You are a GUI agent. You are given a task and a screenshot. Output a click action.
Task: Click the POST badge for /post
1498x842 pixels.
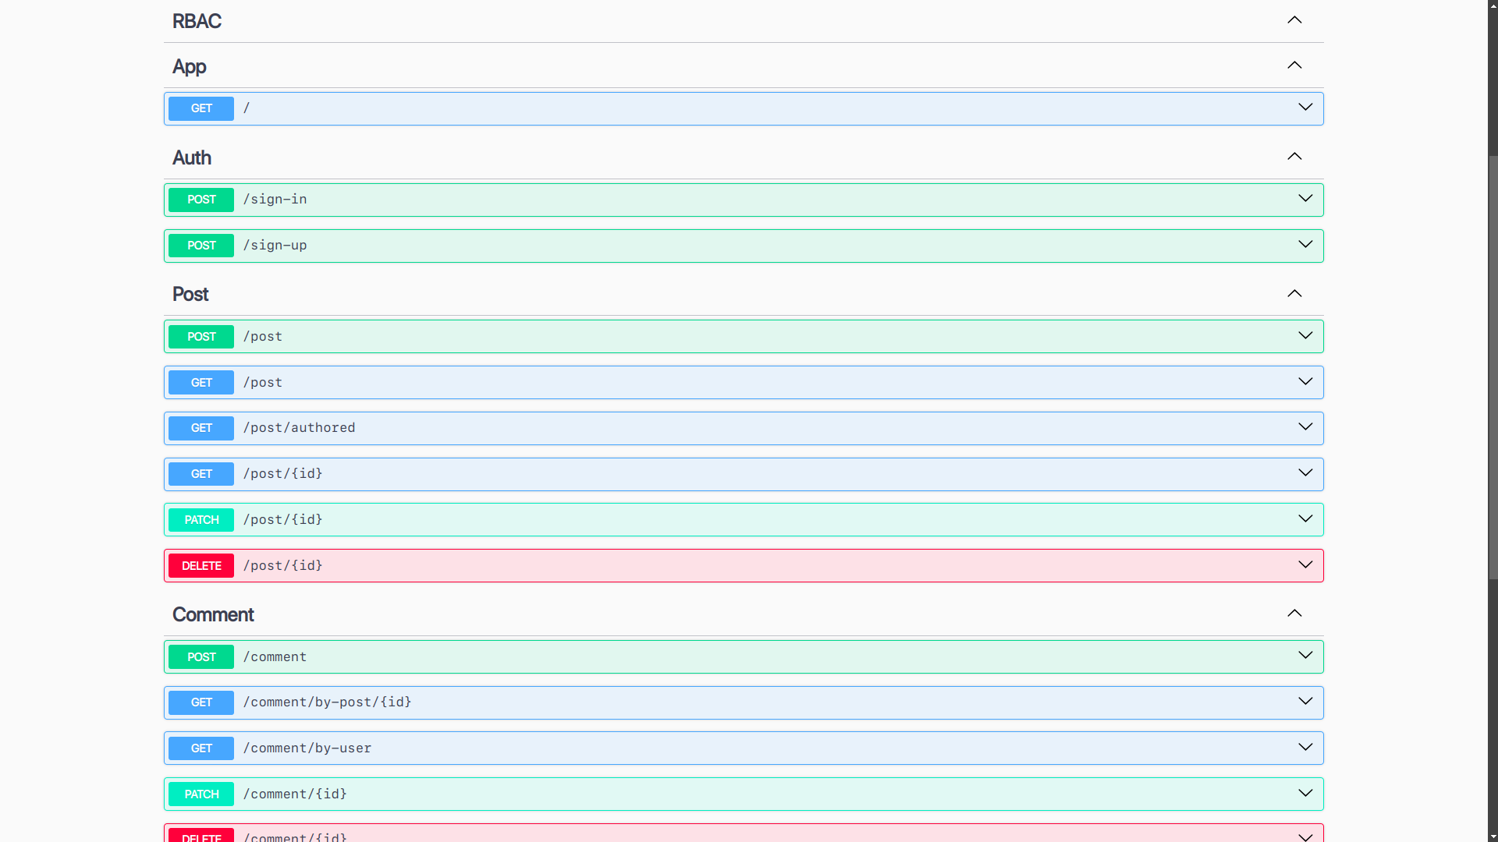coord(201,337)
